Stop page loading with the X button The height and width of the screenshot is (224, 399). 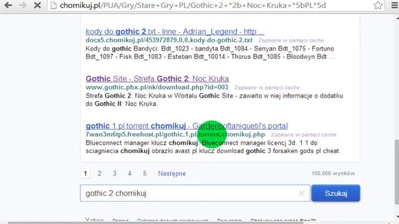pyautogui.click(x=37, y=5)
